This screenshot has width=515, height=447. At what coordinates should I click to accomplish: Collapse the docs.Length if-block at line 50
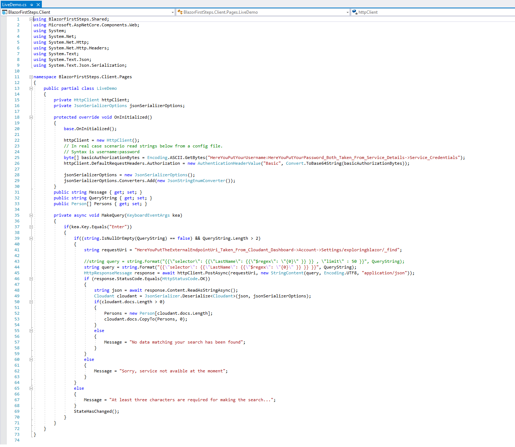pos(31,302)
